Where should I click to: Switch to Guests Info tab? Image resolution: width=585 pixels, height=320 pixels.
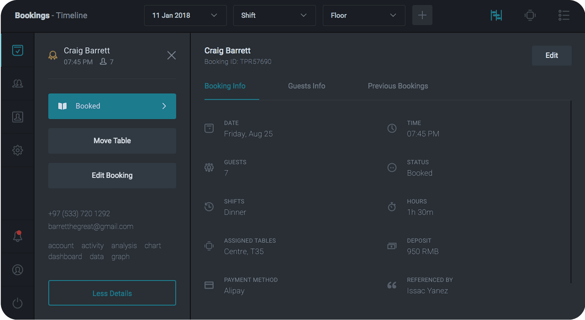click(x=306, y=86)
